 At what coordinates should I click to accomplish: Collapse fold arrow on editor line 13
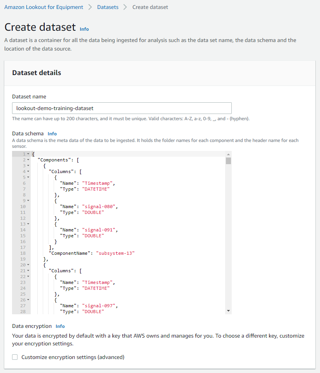coord(28,224)
